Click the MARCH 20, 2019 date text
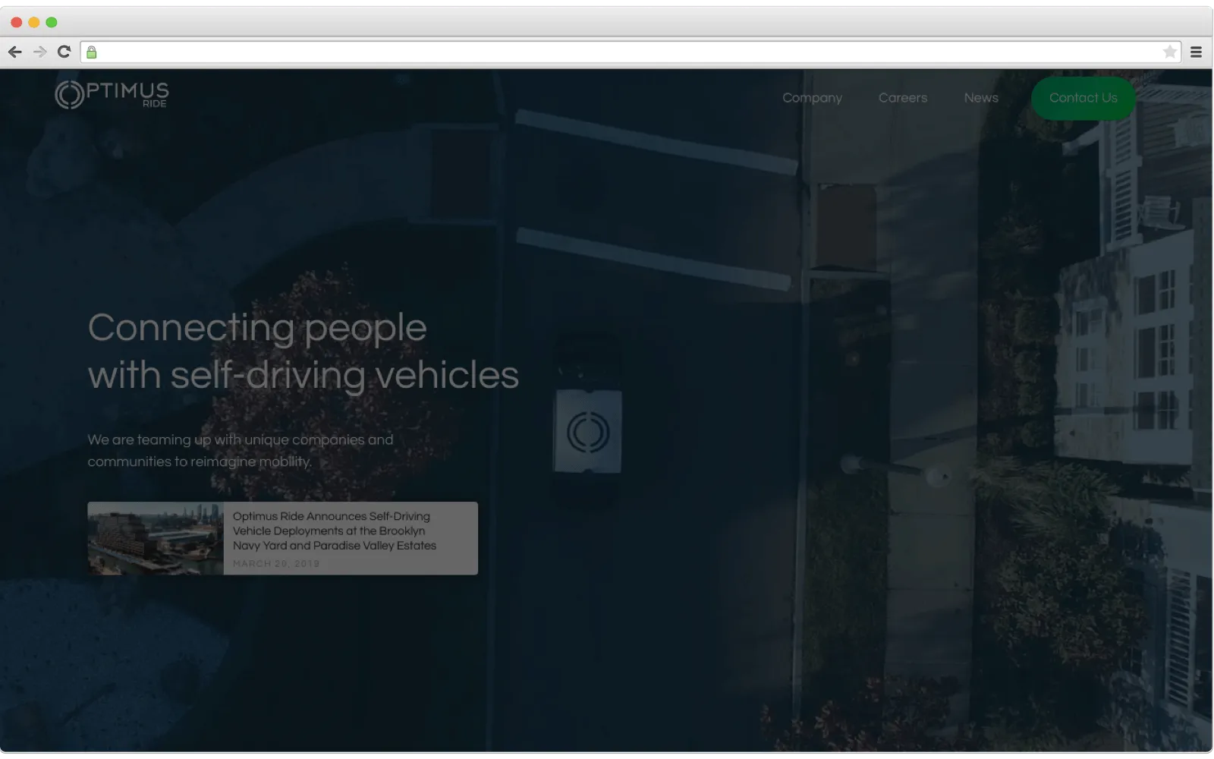Viewport: 1214px width, 759px height. coord(276,563)
